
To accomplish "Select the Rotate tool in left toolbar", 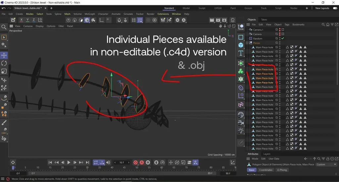I will click(4, 63).
